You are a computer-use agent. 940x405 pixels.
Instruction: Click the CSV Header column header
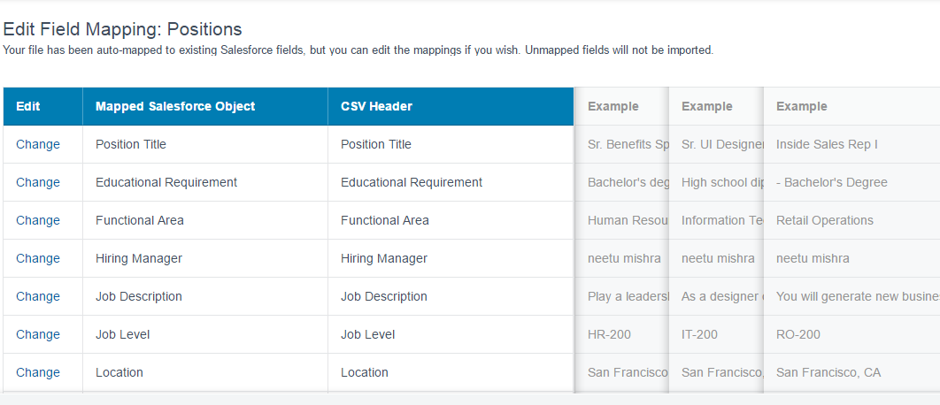(376, 106)
